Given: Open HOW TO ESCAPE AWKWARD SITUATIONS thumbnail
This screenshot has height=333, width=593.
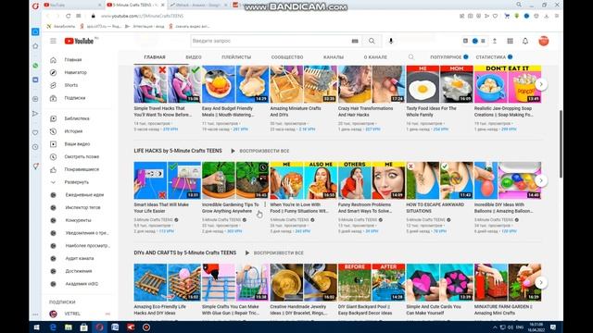Looking at the screenshot, I should pos(439,180).
